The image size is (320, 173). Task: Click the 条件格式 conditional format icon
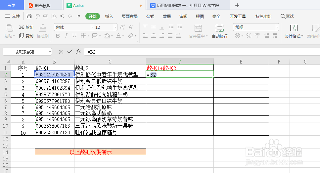(x=294, y=28)
